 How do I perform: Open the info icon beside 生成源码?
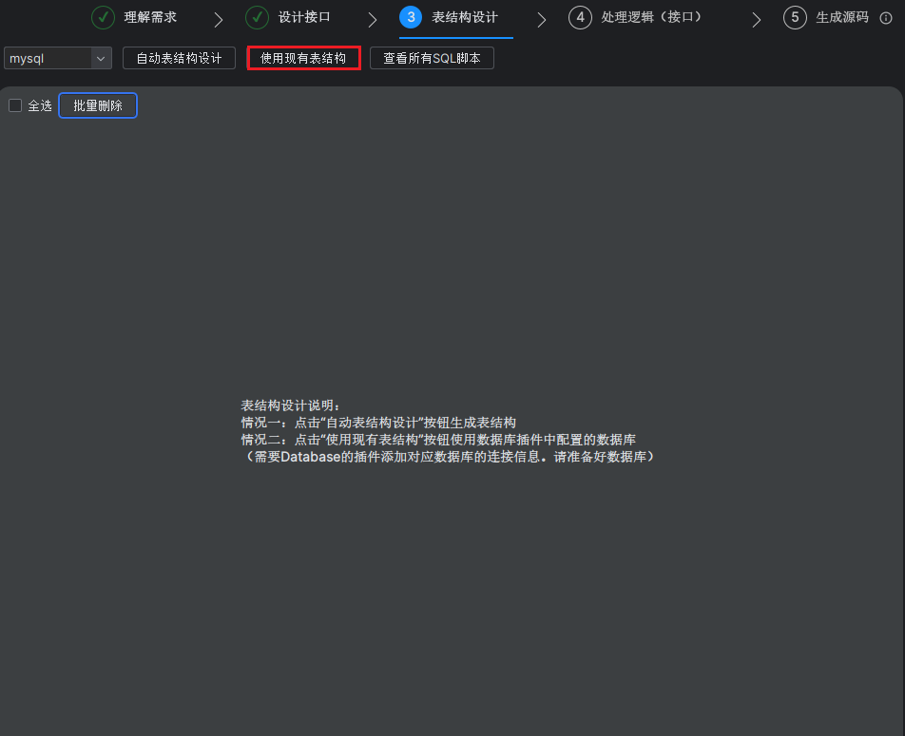884,18
